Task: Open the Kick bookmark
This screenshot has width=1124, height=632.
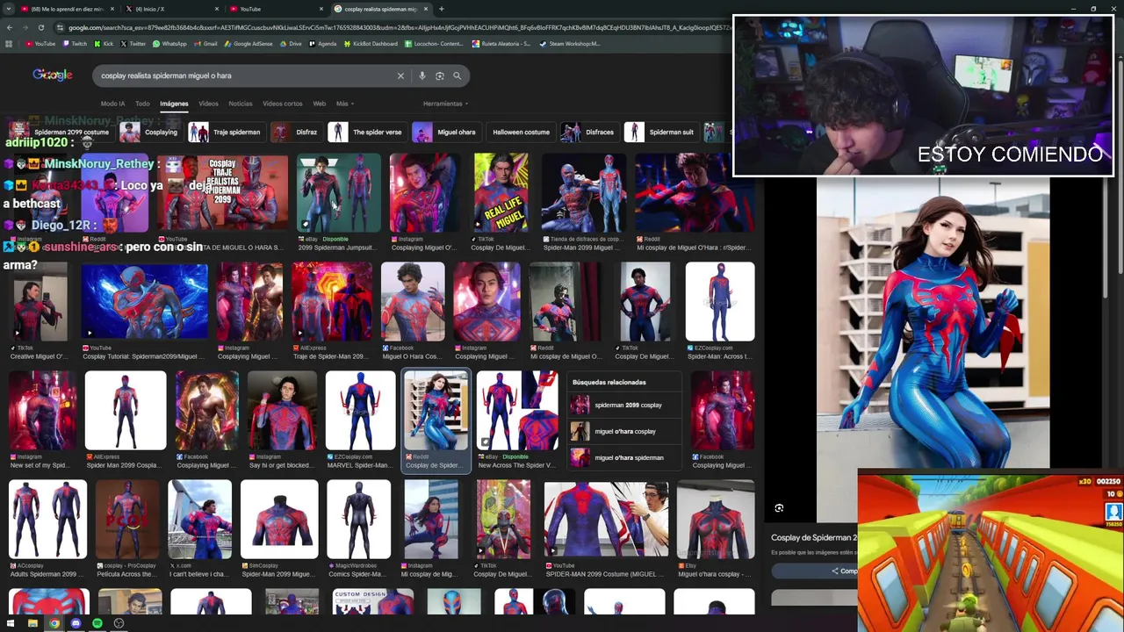Action: pyautogui.click(x=104, y=43)
